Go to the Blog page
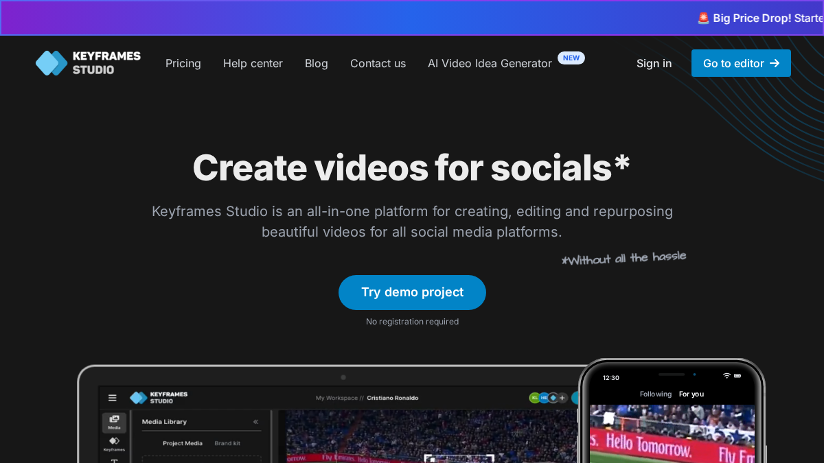Image resolution: width=824 pixels, height=463 pixels. 317,63
